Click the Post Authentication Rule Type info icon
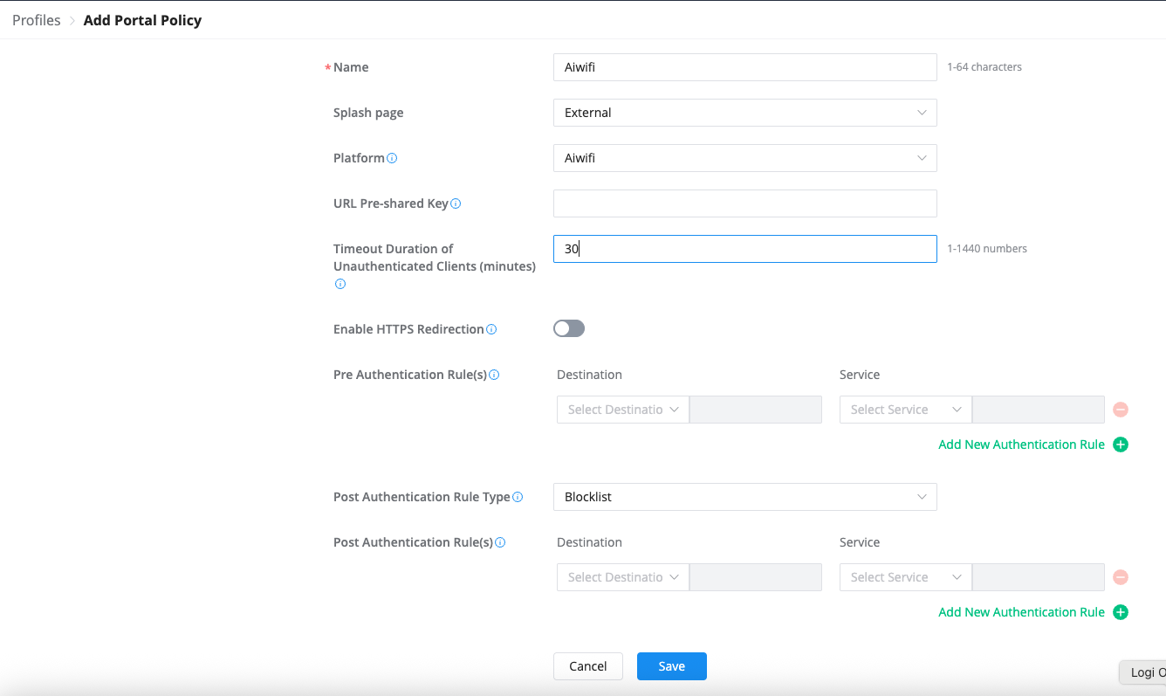Viewport: 1166px width, 696px height. click(x=518, y=497)
